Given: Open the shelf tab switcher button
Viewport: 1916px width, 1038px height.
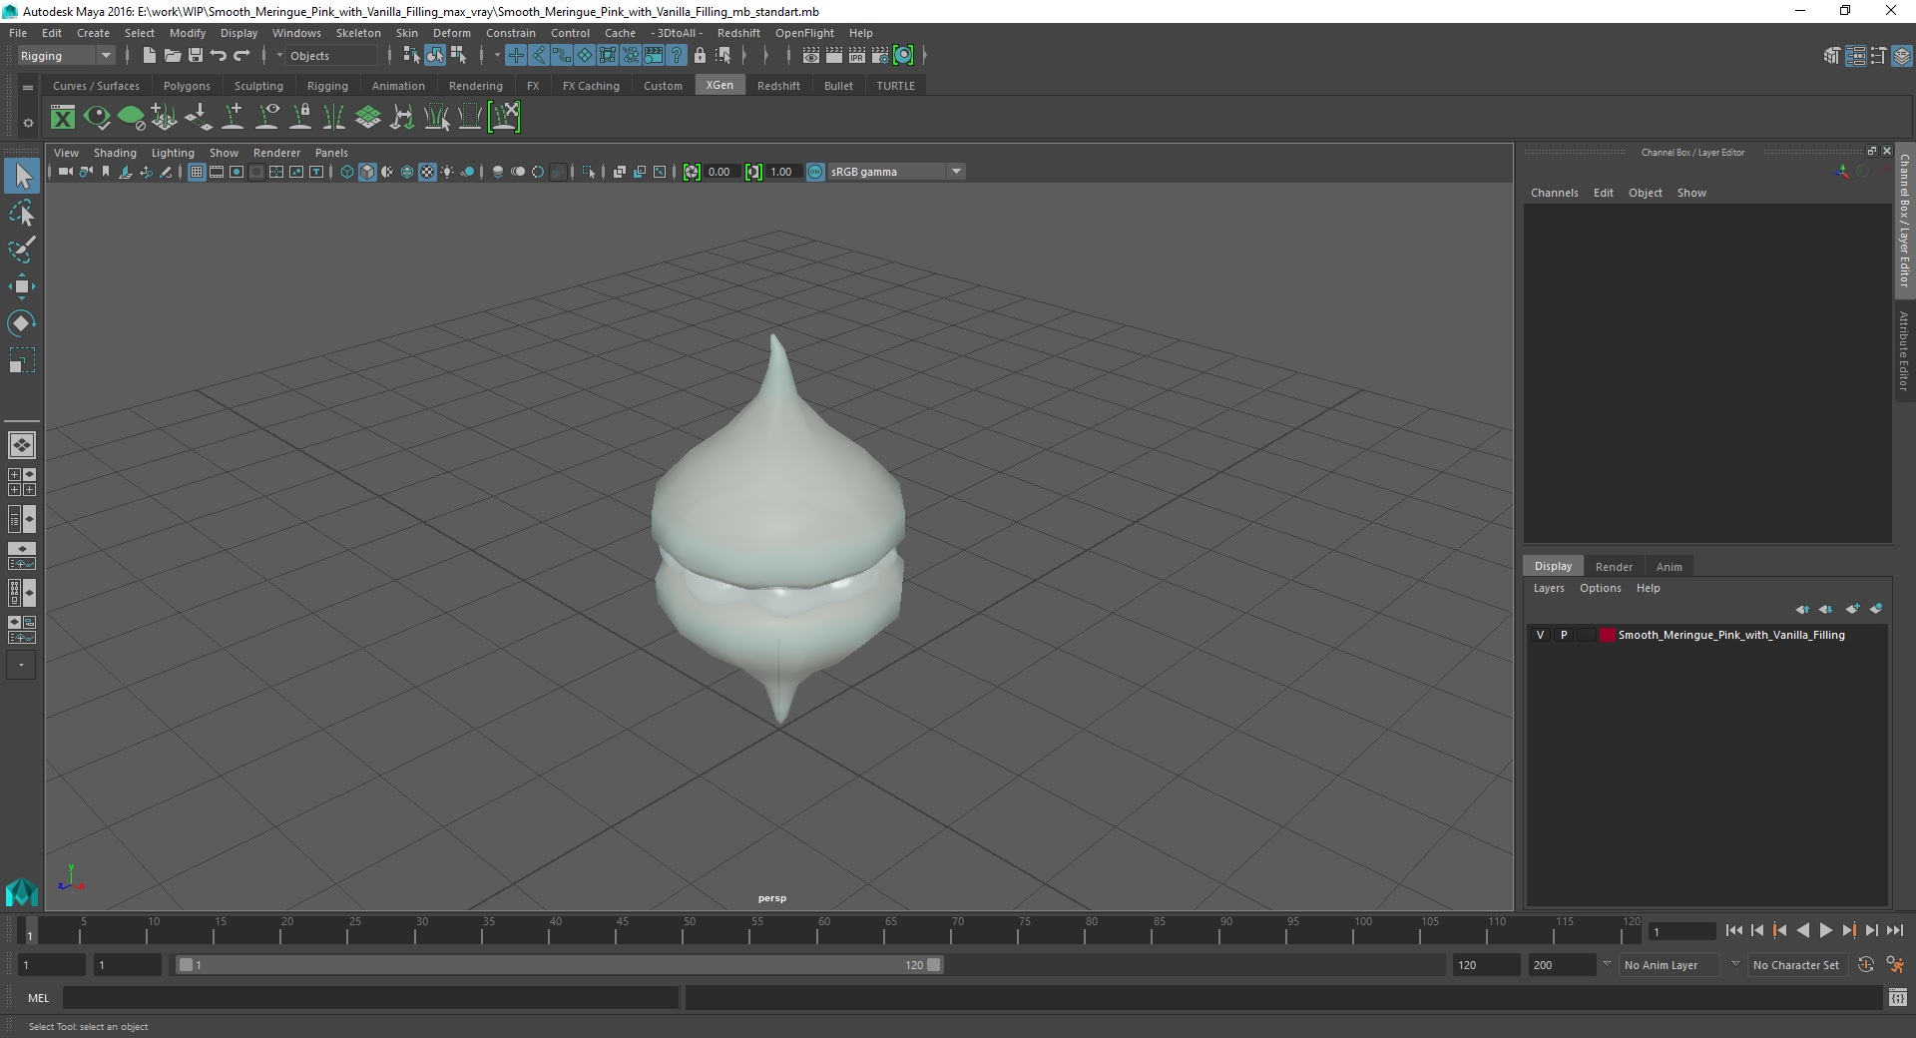Looking at the screenshot, I should (x=28, y=87).
